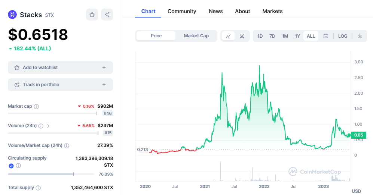Click the Add to watchlist button
This screenshot has width=373, height=195.
(61, 67)
